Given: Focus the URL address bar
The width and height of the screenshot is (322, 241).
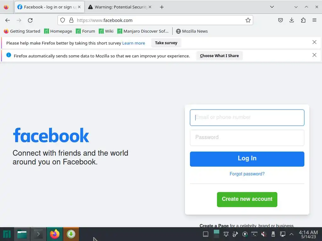Looking at the screenshot, I should click(155, 20).
